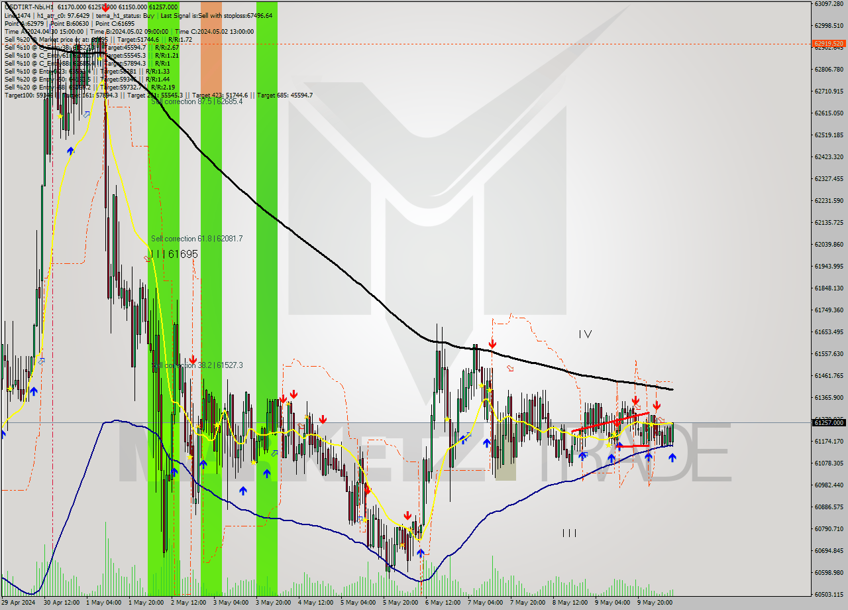Screen dimensions: 848x610
Task: Click the '6 May 12:00' time label
Action: pyautogui.click(x=443, y=603)
